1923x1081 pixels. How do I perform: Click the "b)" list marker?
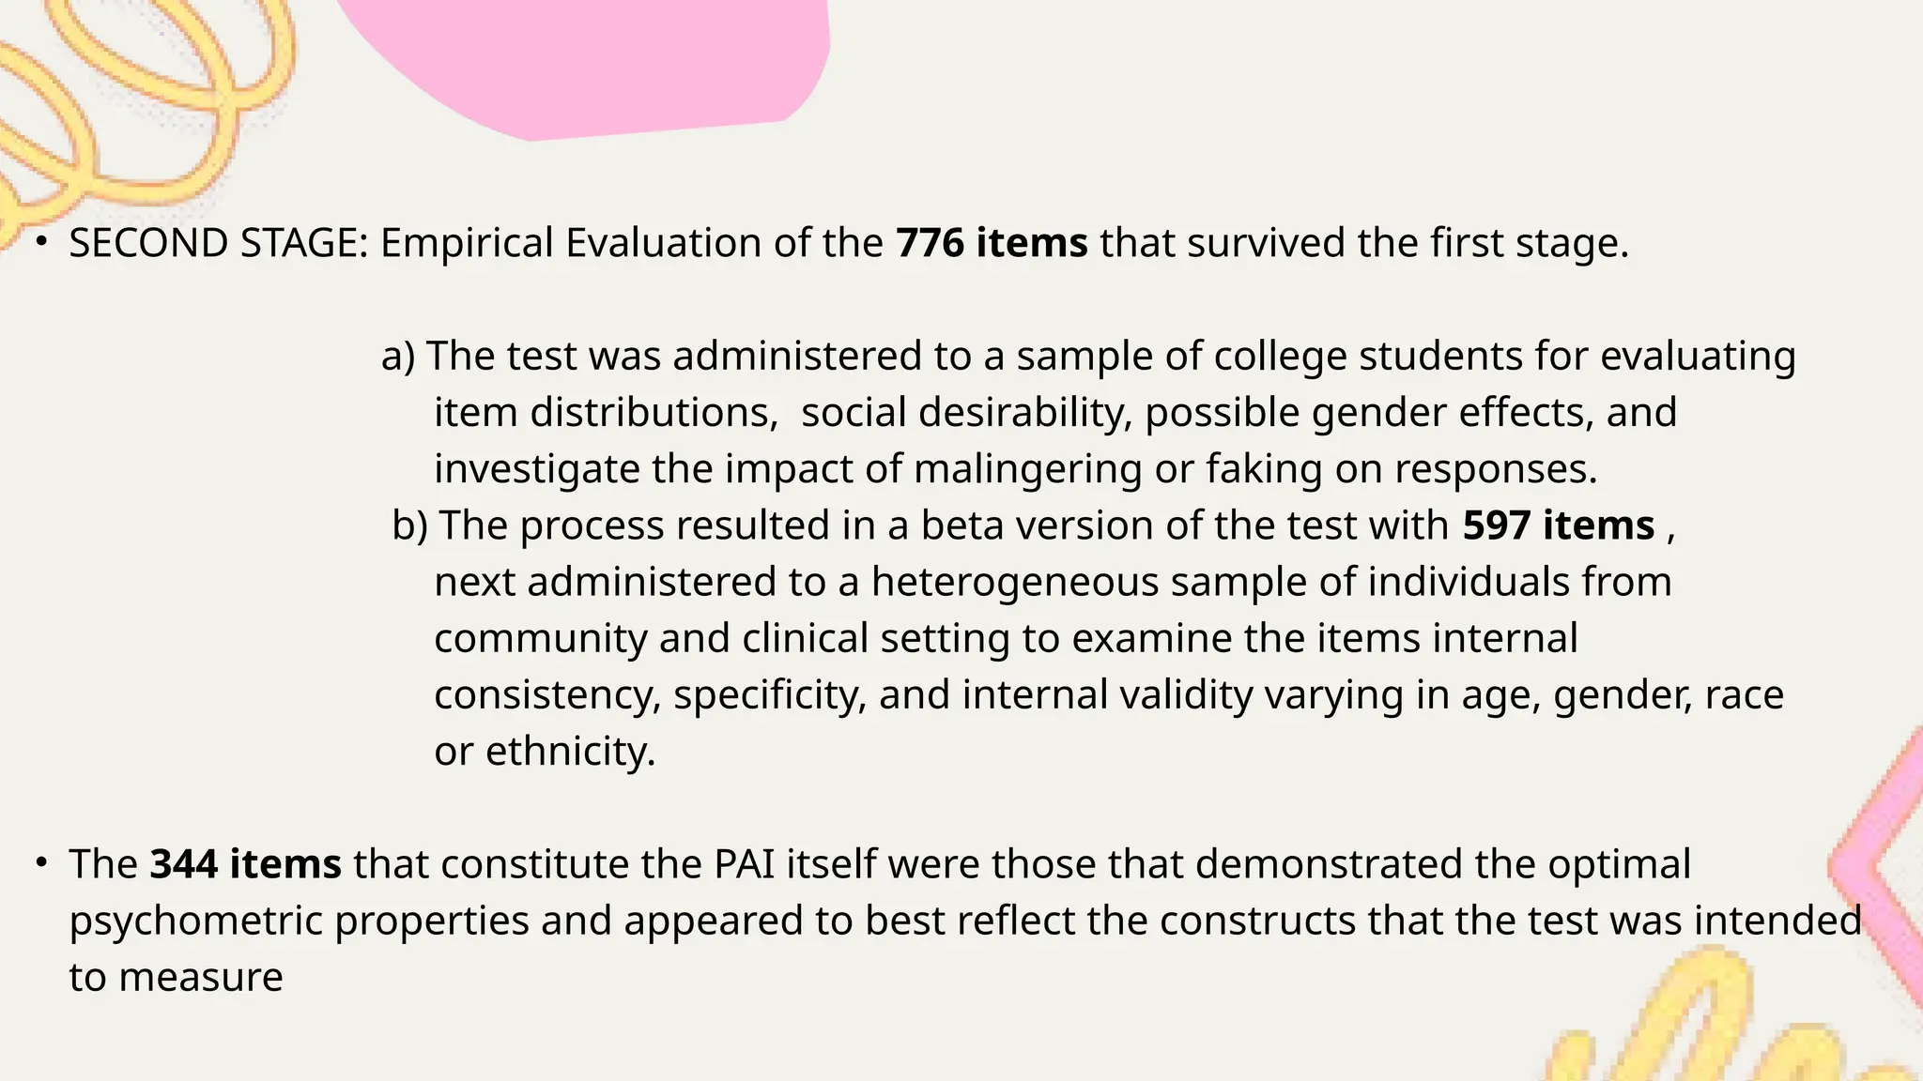tap(410, 525)
